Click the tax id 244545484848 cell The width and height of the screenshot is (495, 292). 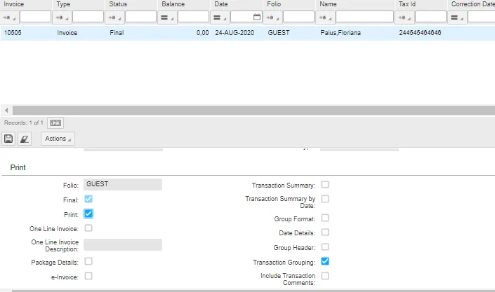point(420,33)
